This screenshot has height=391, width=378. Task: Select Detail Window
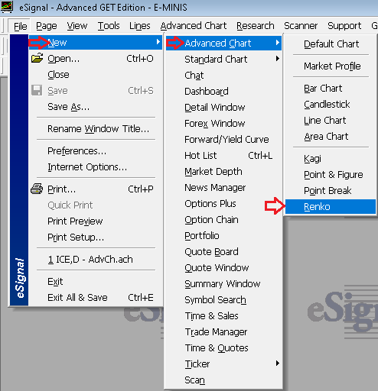(223, 107)
